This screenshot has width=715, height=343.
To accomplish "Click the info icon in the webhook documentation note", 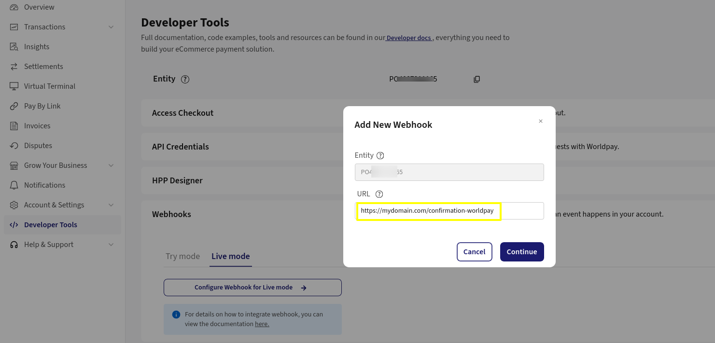I will [x=176, y=314].
